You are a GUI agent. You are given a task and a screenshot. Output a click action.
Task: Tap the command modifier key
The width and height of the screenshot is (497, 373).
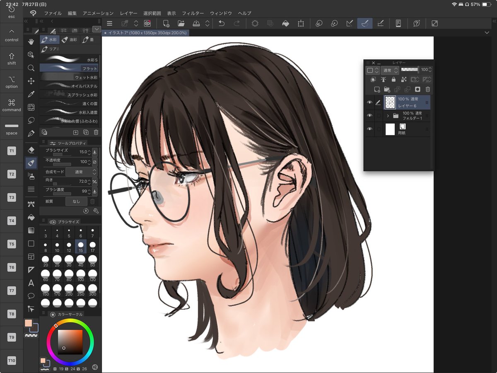[x=12, y=105]
